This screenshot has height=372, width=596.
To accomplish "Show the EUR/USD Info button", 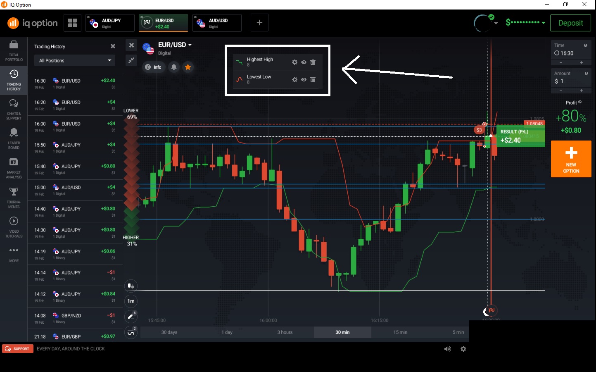I will pos(154,67).
